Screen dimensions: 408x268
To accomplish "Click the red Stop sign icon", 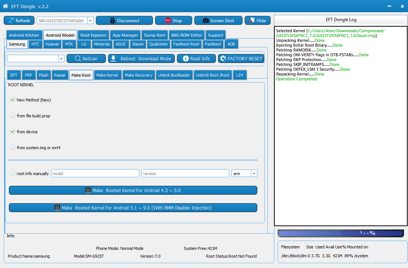I will click(168, 20).
